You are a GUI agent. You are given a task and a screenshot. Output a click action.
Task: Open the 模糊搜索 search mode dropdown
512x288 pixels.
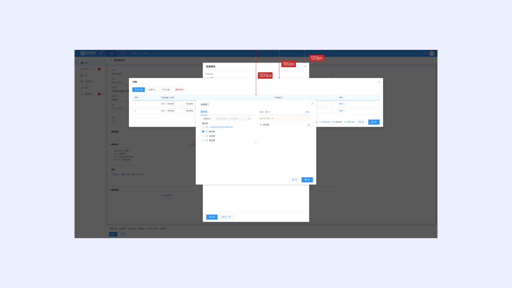(208, 119)
